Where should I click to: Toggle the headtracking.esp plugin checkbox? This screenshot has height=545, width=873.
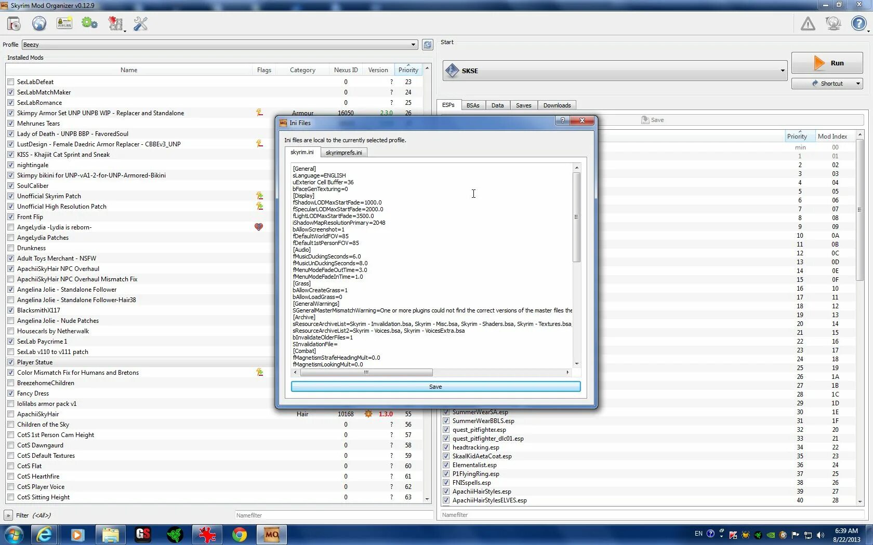click(446, 447)
